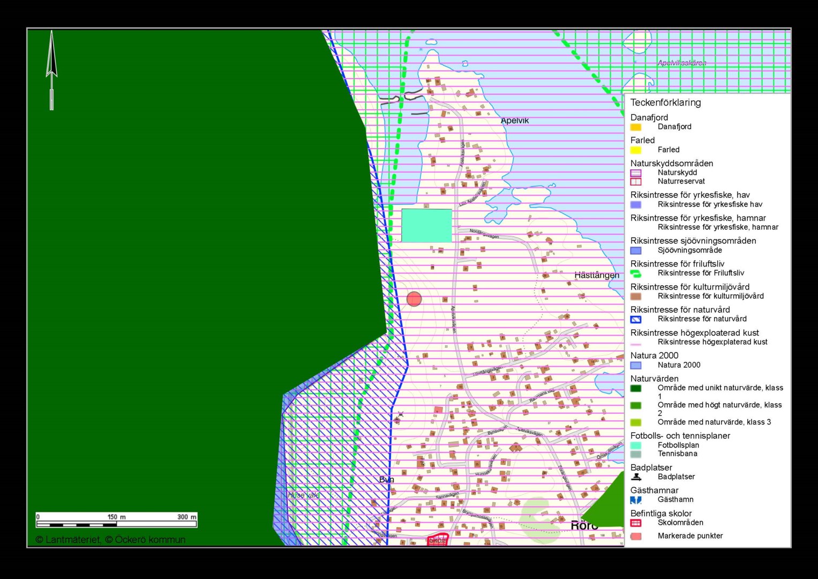Image resolution: width=818 pixels, height=579 pixels.
Task: Select the Naturreservat legend symbol
Action: pyautogui.click(x=636, y=182)
